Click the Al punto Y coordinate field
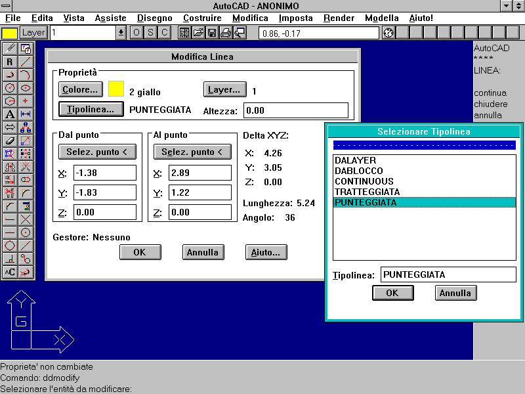Image resolution: width=525 pixels, height=394 pixels. [x=200, y=192]
